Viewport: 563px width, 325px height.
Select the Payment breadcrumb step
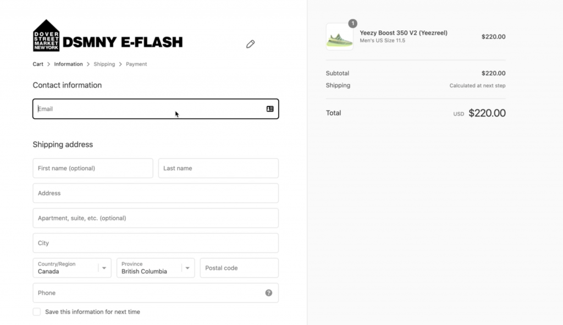(x=136, y=64)
